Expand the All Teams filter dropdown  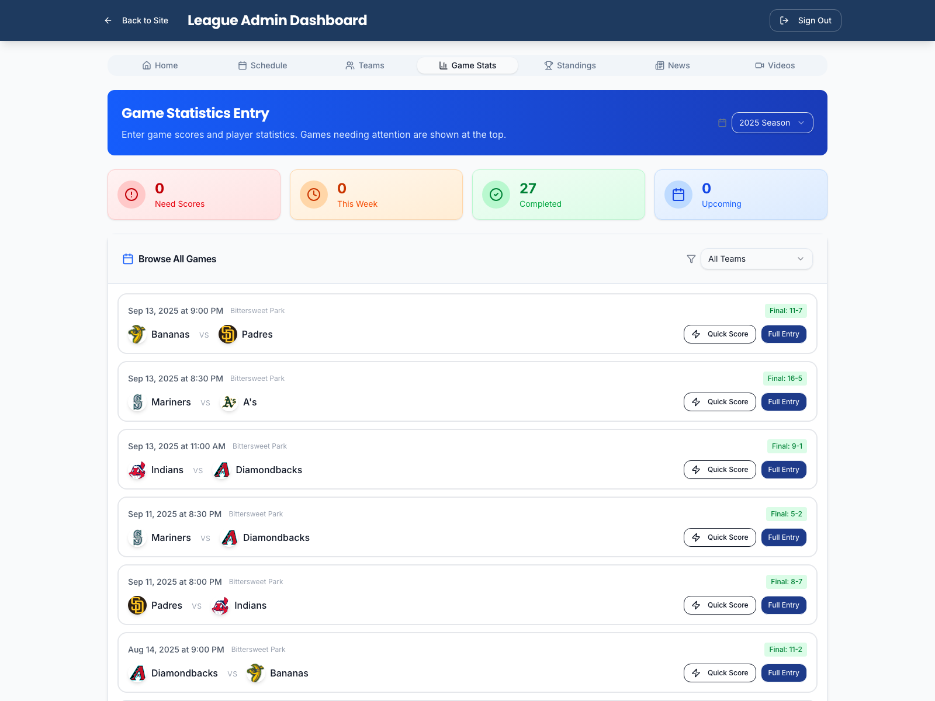(756, 259)
